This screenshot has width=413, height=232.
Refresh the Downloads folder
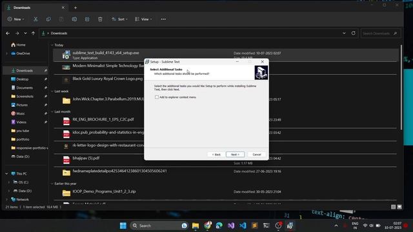pos(354,33)
